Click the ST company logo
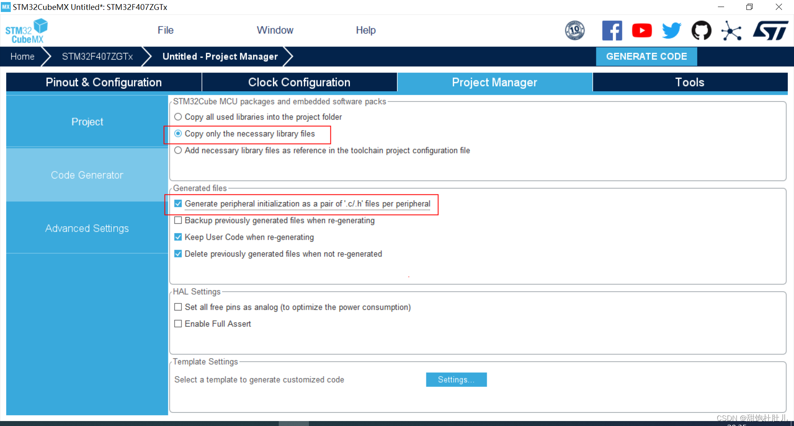 pyautogui.click(x=770, y=31)
